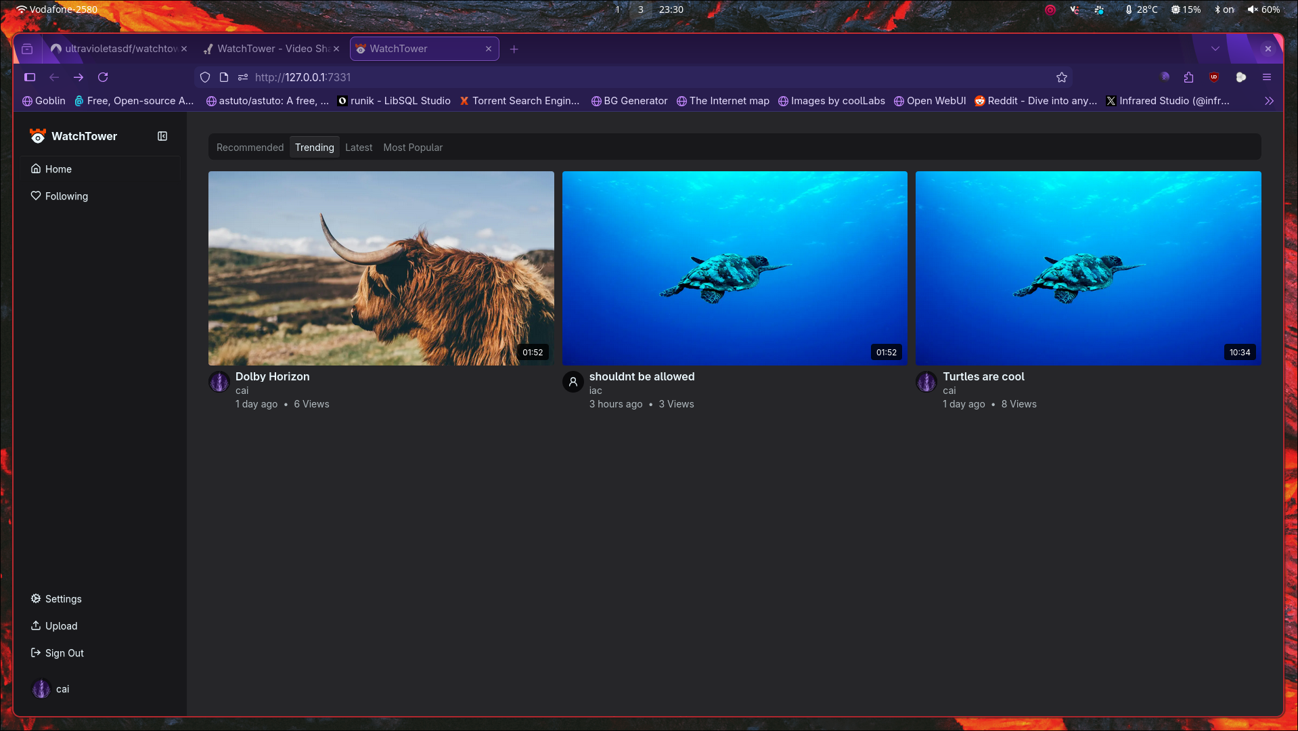Show Most Popular videos tab
The width and height of the screenshot is (1298, 731).
pyautogui.click(x=413, y=148)
